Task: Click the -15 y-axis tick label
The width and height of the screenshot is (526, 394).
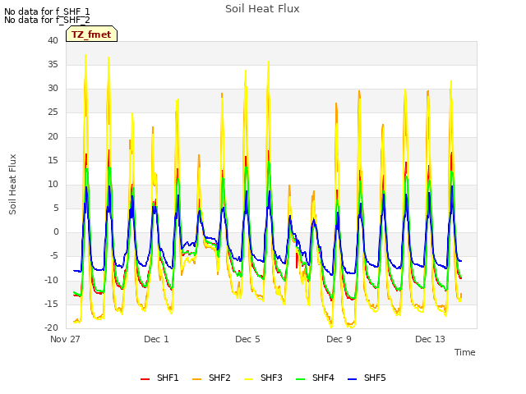Action: click(x=51, y=304)
